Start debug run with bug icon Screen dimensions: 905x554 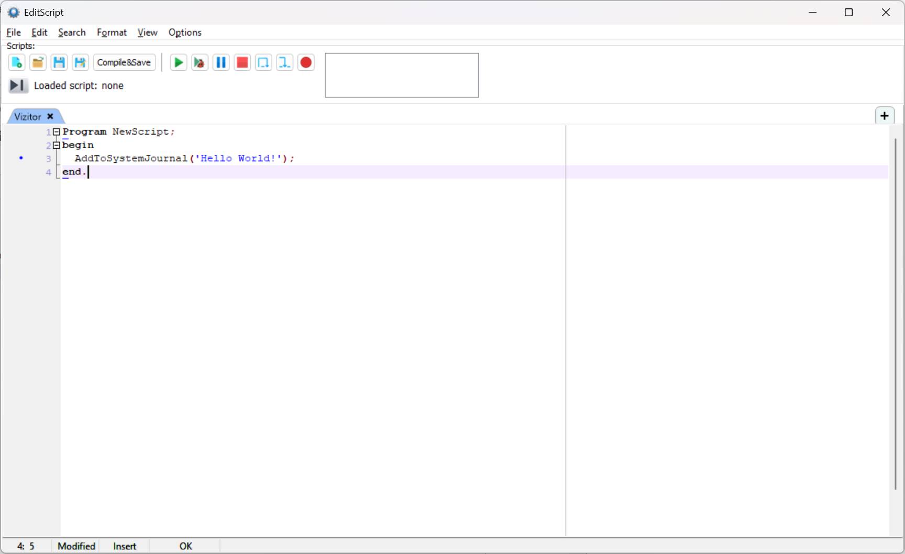coord(200,63)
